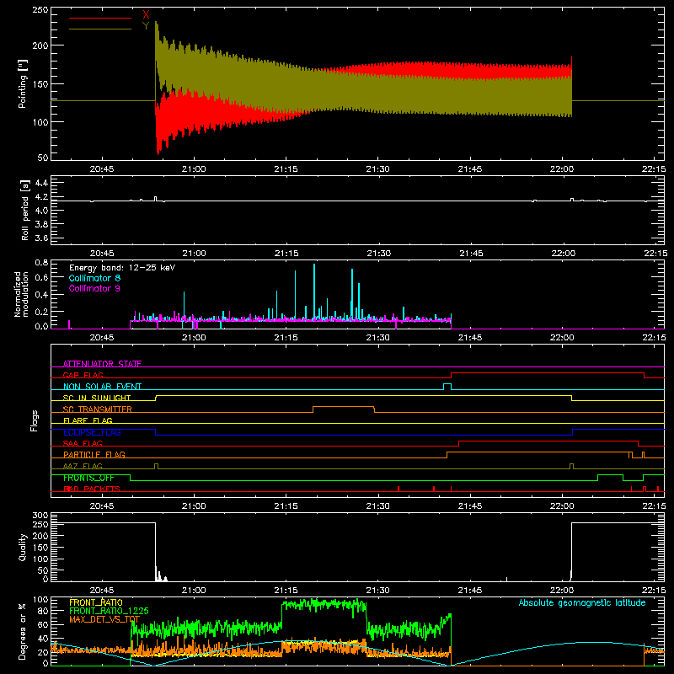
Task: Click the 21:30 tick under Roll period plot
Action: pos(377,254)
